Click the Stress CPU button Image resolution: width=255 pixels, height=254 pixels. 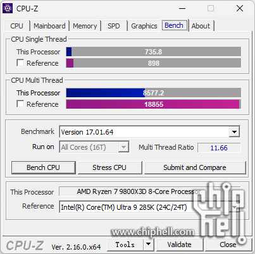(109, 167)
